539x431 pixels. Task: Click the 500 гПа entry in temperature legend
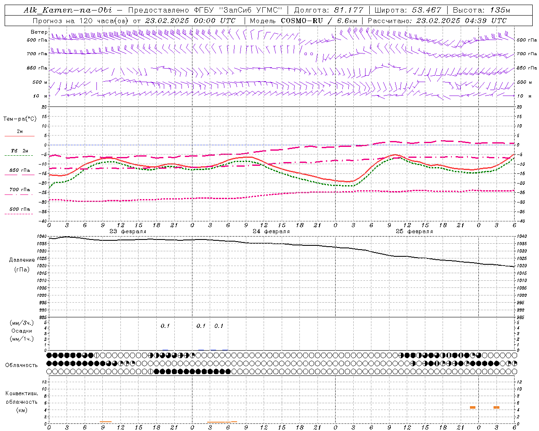click(x=20, y=209)
